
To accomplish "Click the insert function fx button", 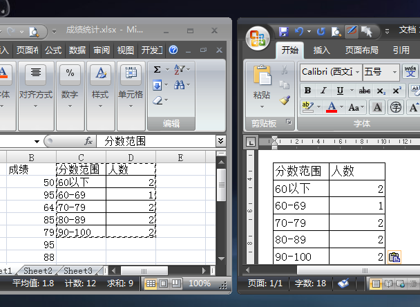I will [88, 141].
